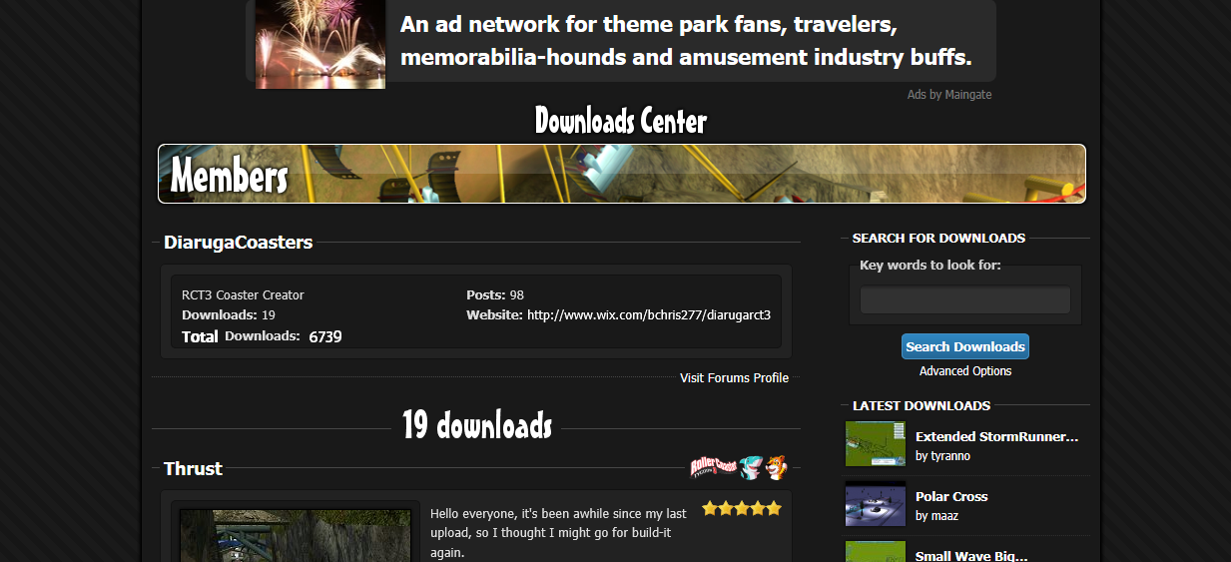
Task: Open the Polar Cross download link
Action: click(950, 496)
